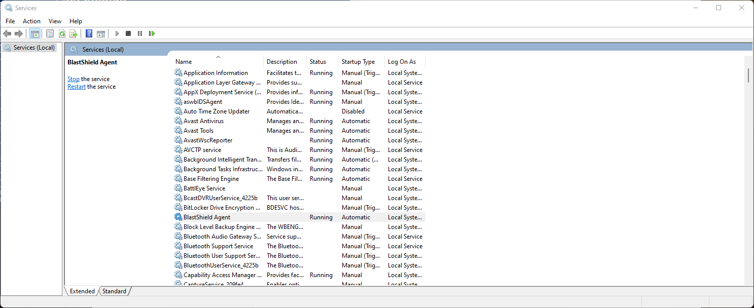The height and width of the screenshot is (308, 754).
Task: Click the Refresh toolbar icon
Action: tap(62, 33)
